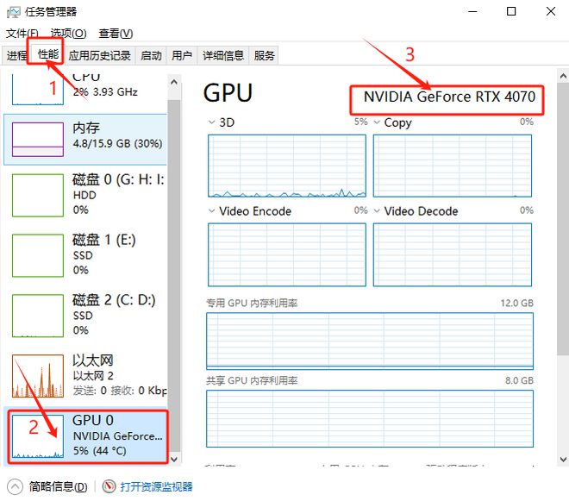Click 简略信息(D) button

[x=59, y=487]
